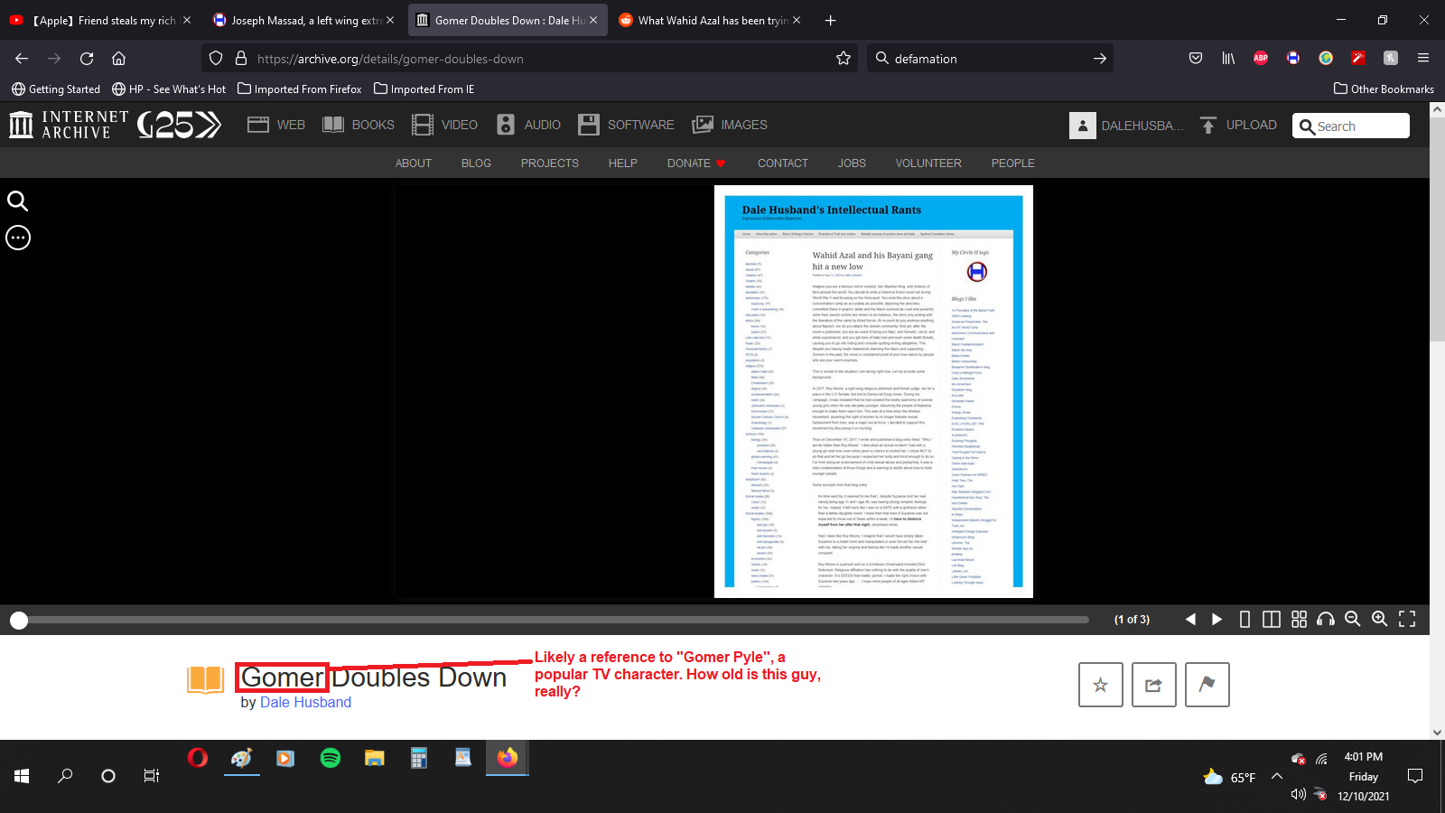1445x813 pixels.
Task: Click the share item icon button
Action: (x=1153, y=685)
